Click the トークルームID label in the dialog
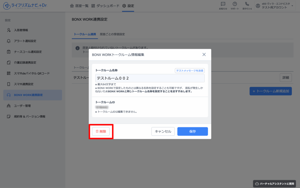This screenshot has width=300, height=188. click(x=105, y=102)
